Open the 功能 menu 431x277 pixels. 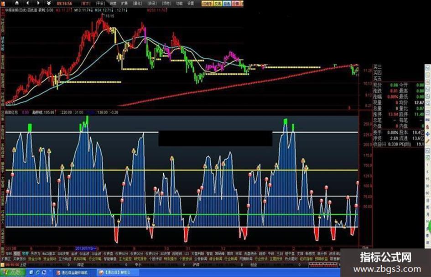pos(179,3)
